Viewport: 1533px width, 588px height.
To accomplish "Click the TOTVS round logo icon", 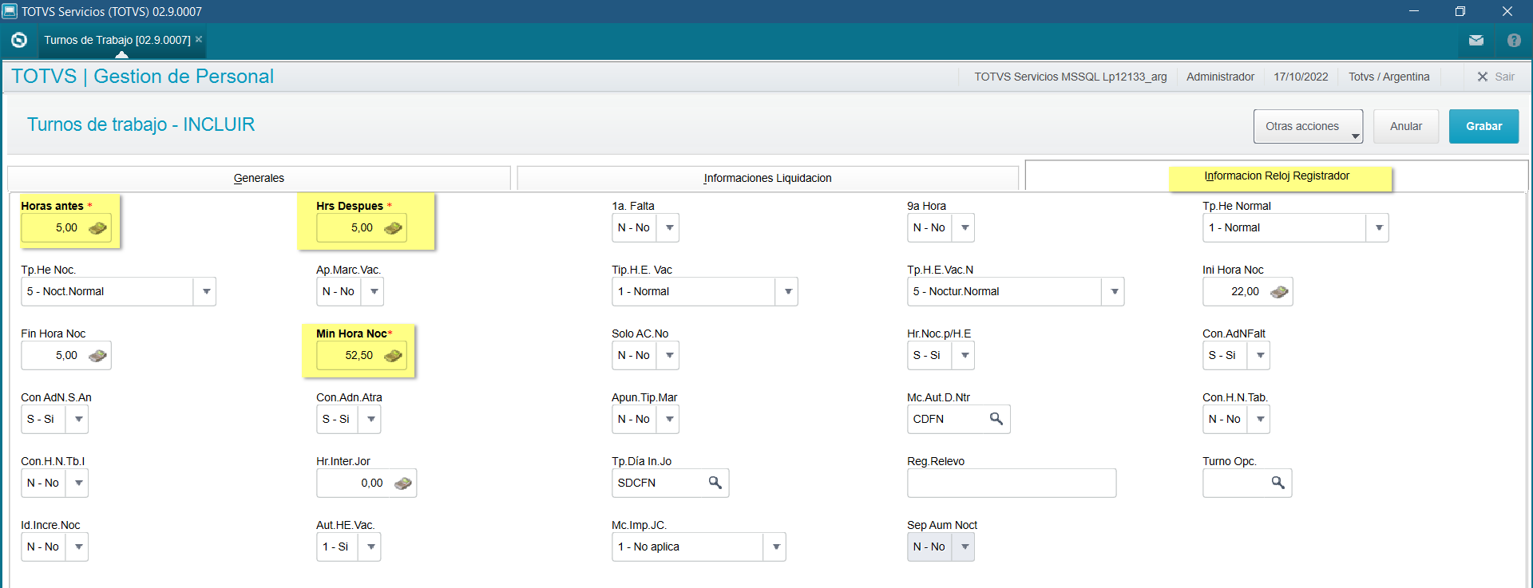I will (x=19, y=40).
